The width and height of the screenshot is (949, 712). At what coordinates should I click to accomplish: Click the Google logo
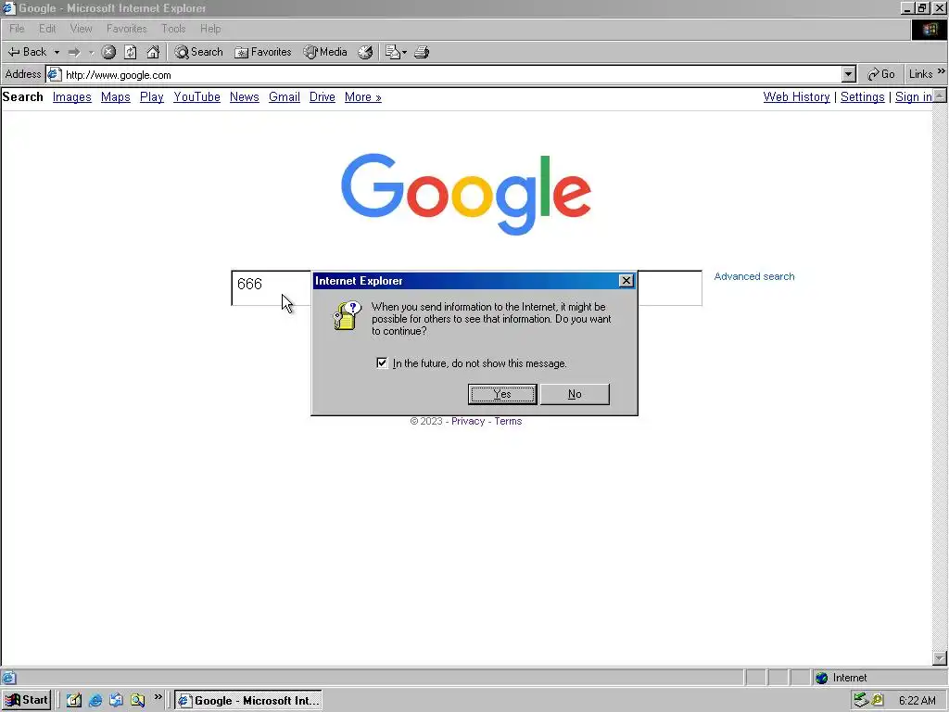(x=466, y=193)
